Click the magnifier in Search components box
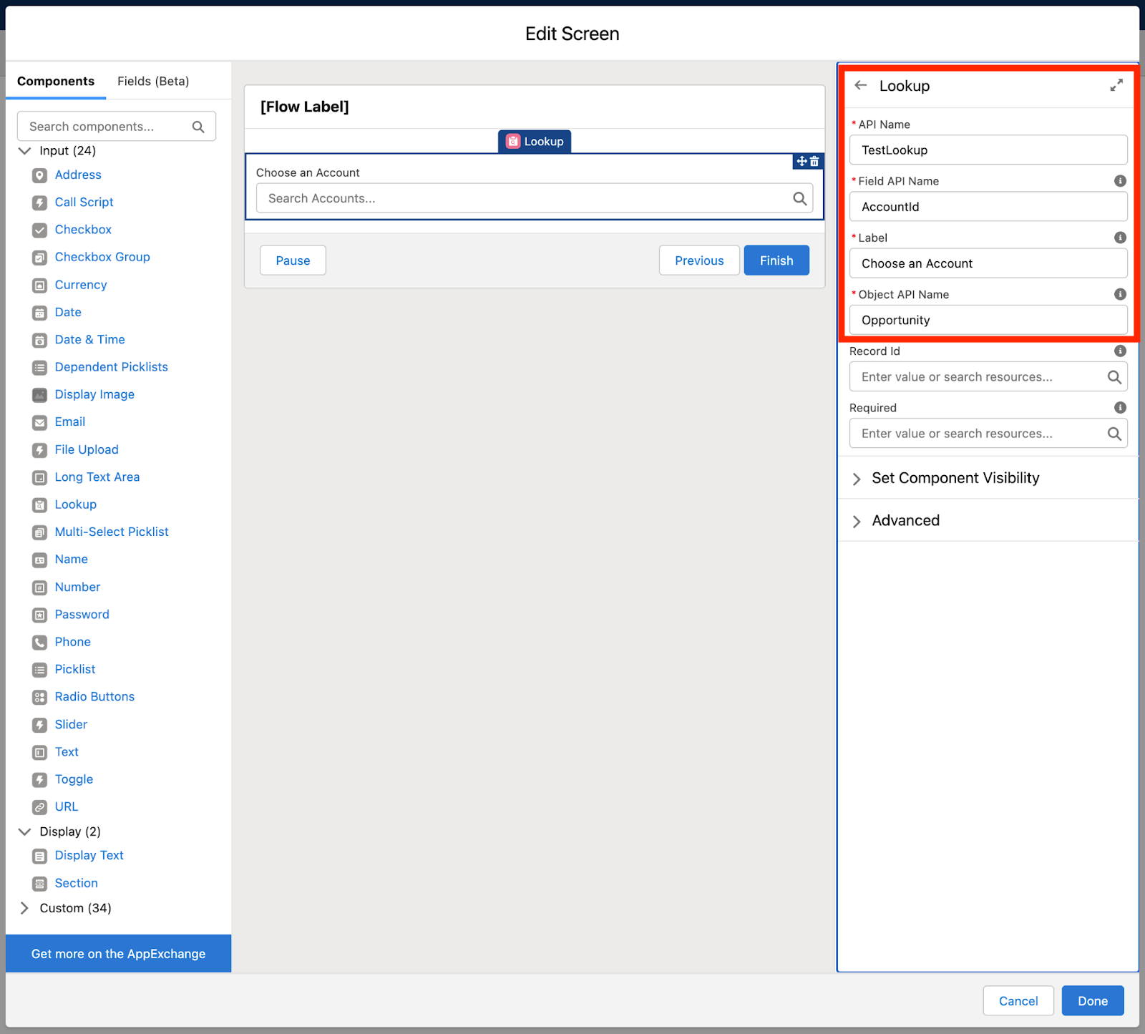1145x1034 pixels. coord(198,126)
